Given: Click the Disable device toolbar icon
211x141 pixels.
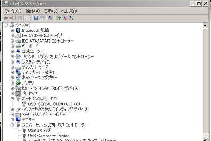Looking at the screenshot, I should click(x=71, y=18).
